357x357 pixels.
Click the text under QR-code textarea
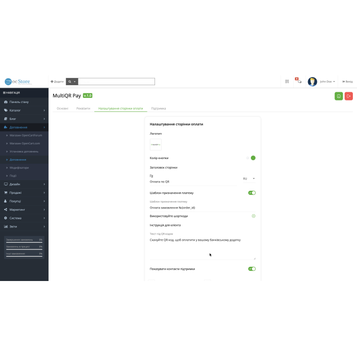(x=202, y=248)
